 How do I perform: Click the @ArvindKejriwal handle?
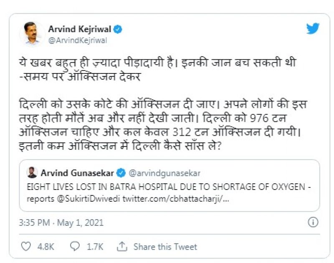pyautogui.click(x=77, y=40)
